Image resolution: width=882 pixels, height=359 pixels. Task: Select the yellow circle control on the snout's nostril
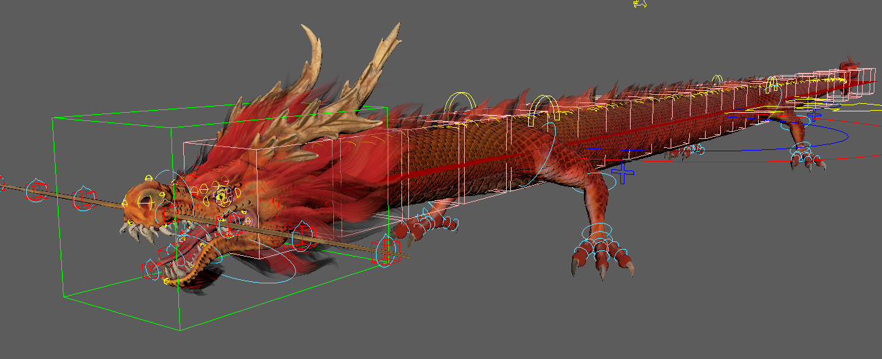pyautogui.click(x=146, y=202)
